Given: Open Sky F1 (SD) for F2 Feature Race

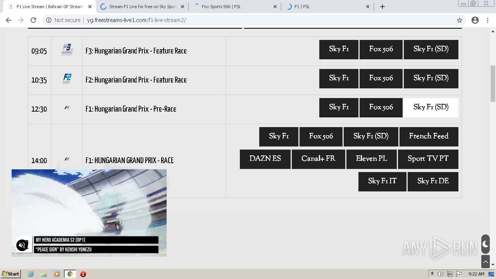Looking at the screenshot, I should tap(431, 78).
